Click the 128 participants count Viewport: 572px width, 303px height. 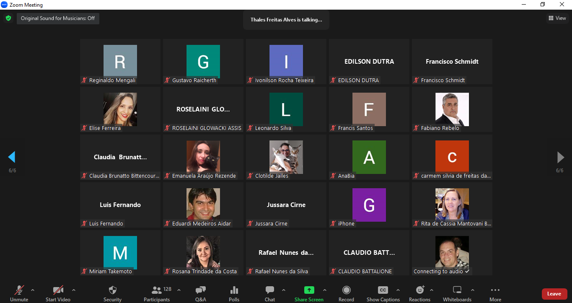click(168, 289)
